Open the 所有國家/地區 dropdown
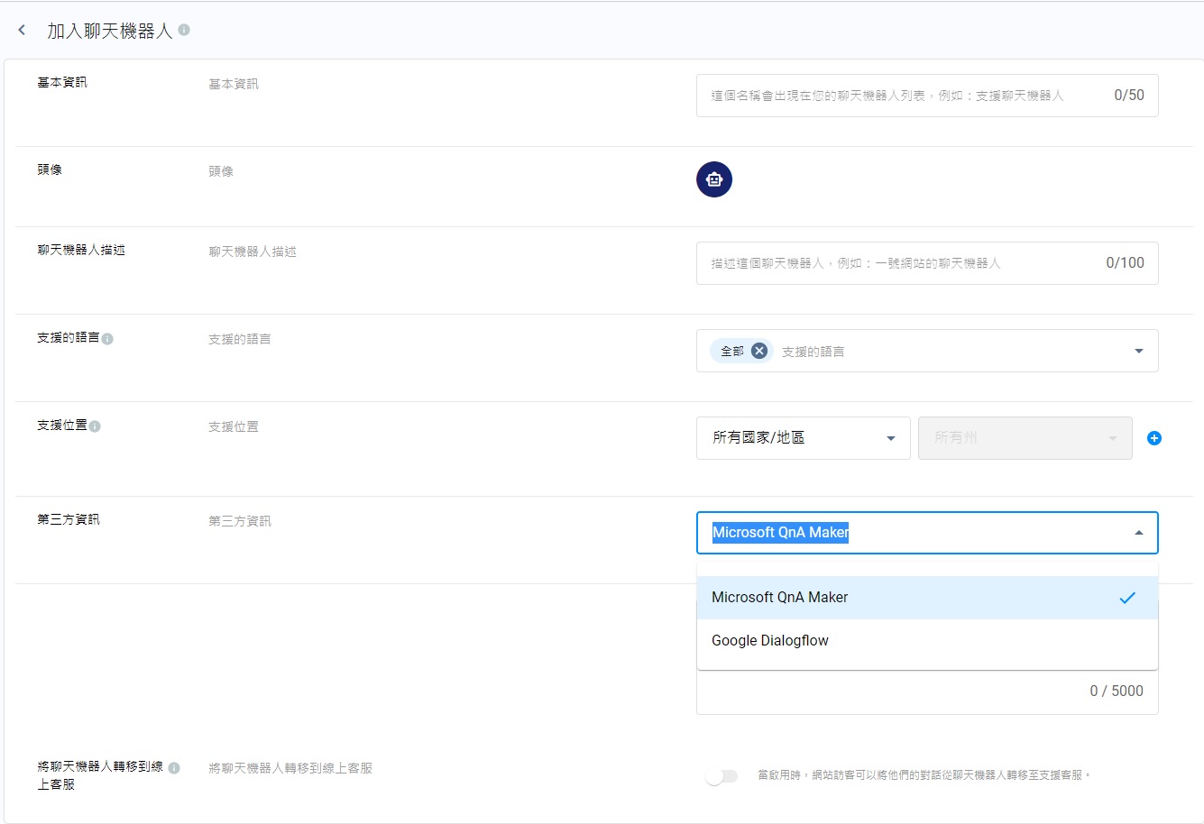 click(803, 438)
